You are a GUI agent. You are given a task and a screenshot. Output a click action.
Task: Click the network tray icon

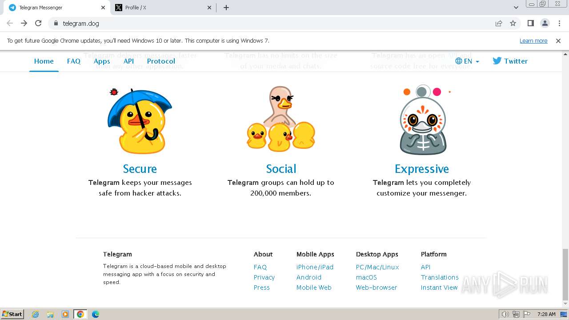tap(516, 314)
